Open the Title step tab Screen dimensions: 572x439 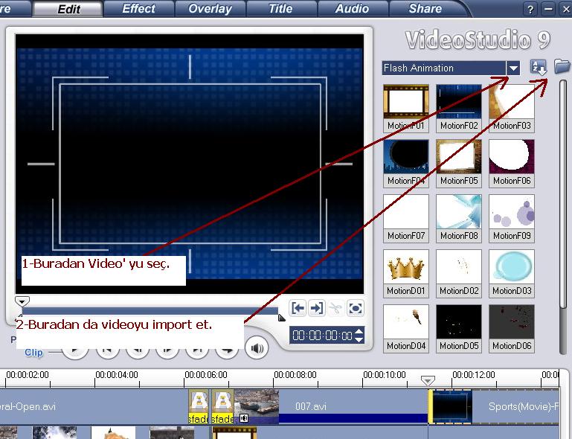281,9
